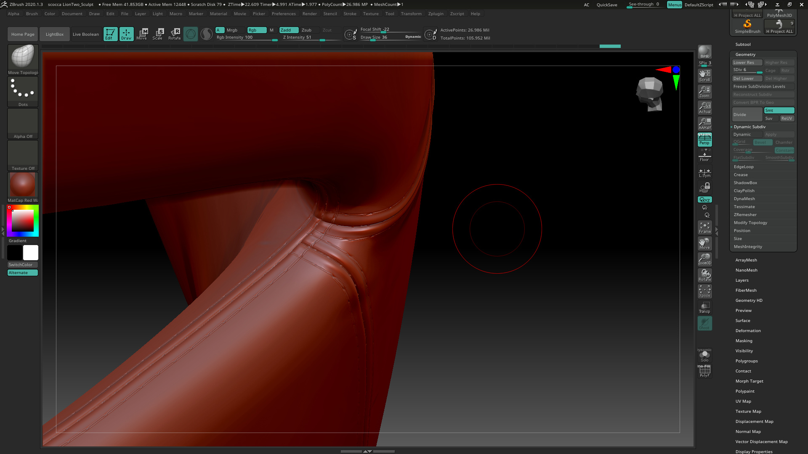Open the Stroke menu

pos(350,13)
